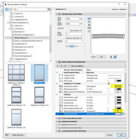Open the Tom fönsteröppning 23 folder
The height and width of the screenshot is (139, 136).
[23, 56]
